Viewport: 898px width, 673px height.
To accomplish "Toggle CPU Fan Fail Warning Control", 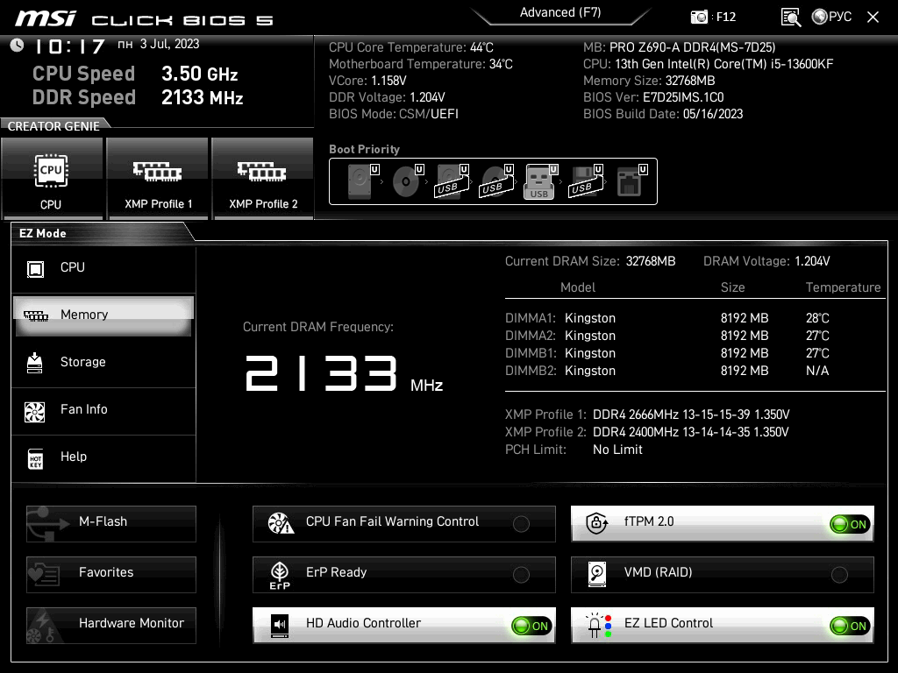I will coord(403,523).
